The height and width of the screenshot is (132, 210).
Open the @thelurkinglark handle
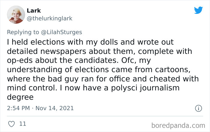tap(49, 19)
